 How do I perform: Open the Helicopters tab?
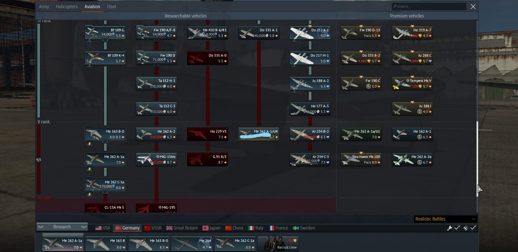coord(67,7)
